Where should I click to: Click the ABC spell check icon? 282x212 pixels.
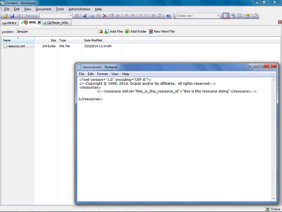click(160, 16)
